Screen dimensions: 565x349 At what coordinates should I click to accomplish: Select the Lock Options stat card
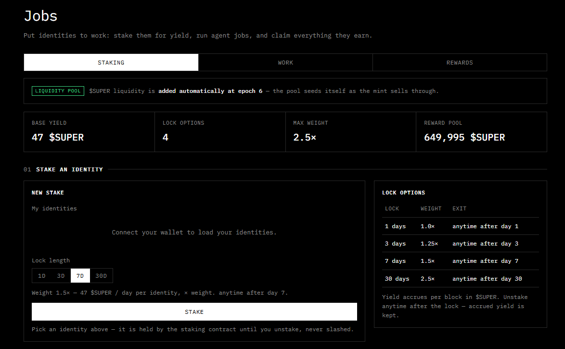pyautogui.click(x=220, y=131)
